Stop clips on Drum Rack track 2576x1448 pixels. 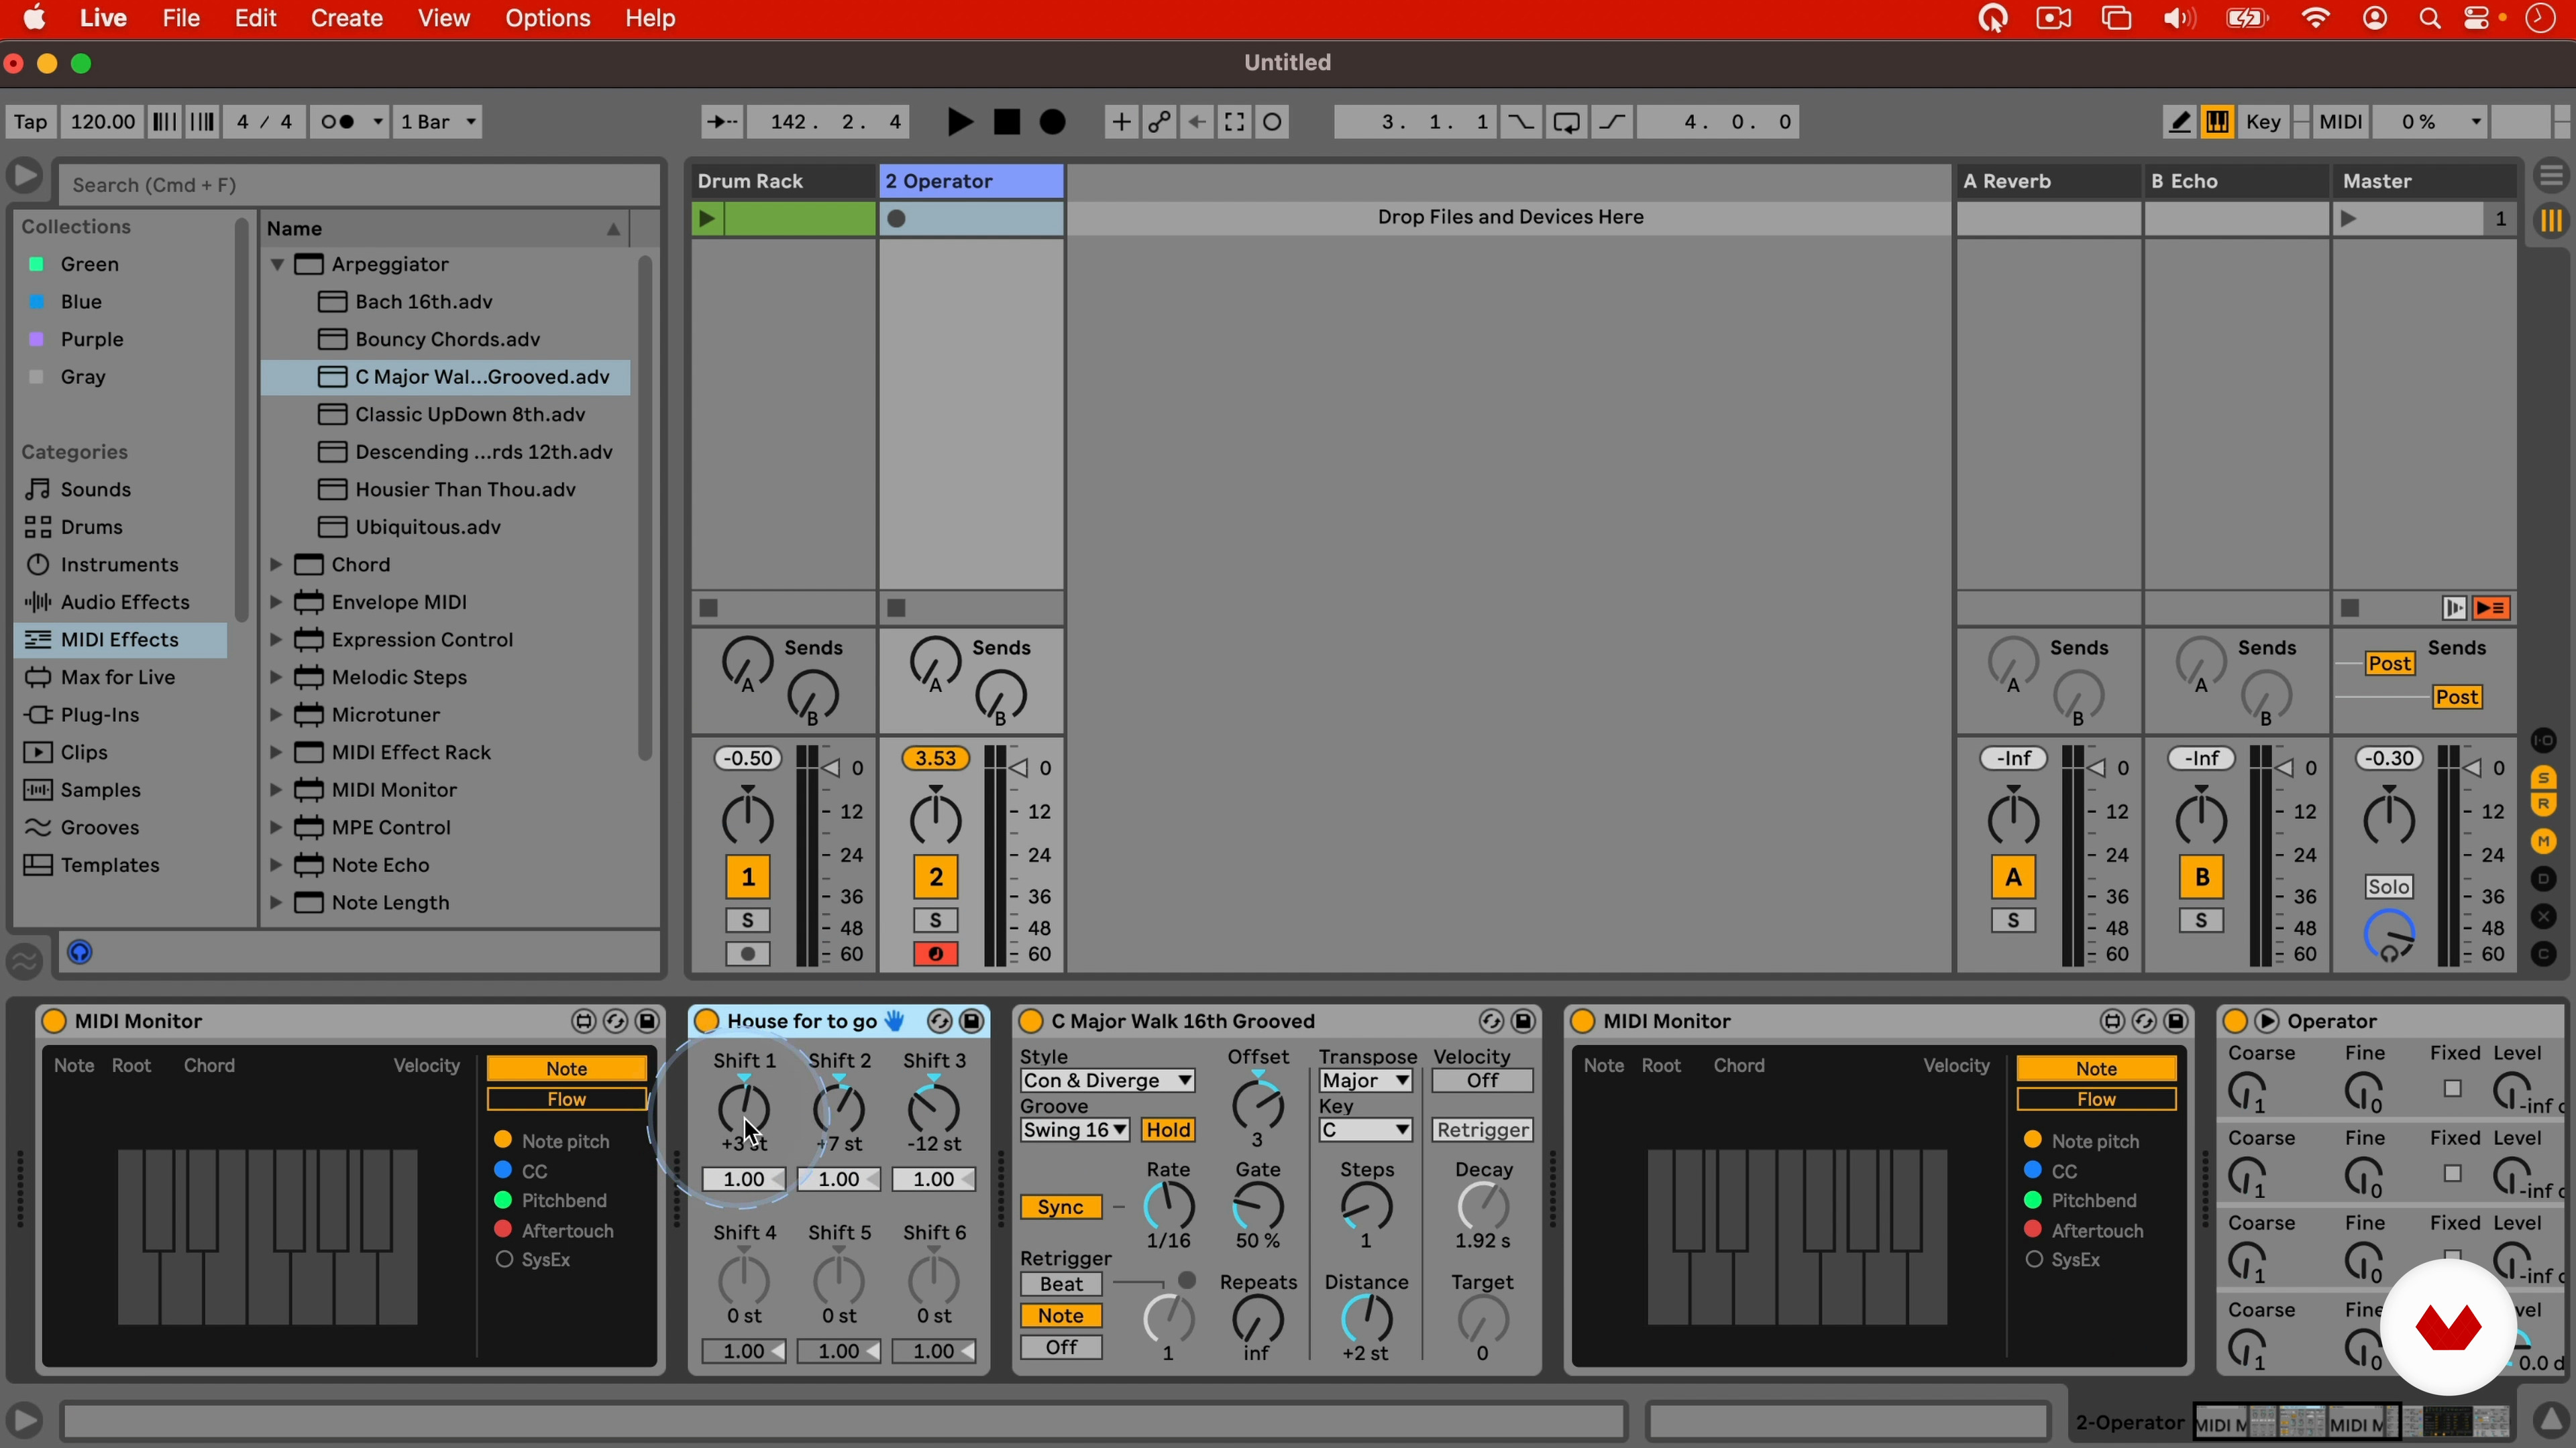click(708, 607)
